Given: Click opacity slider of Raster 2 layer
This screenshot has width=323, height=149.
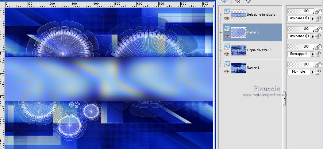Looking at the screenshot, I should [x=300, y=29].
